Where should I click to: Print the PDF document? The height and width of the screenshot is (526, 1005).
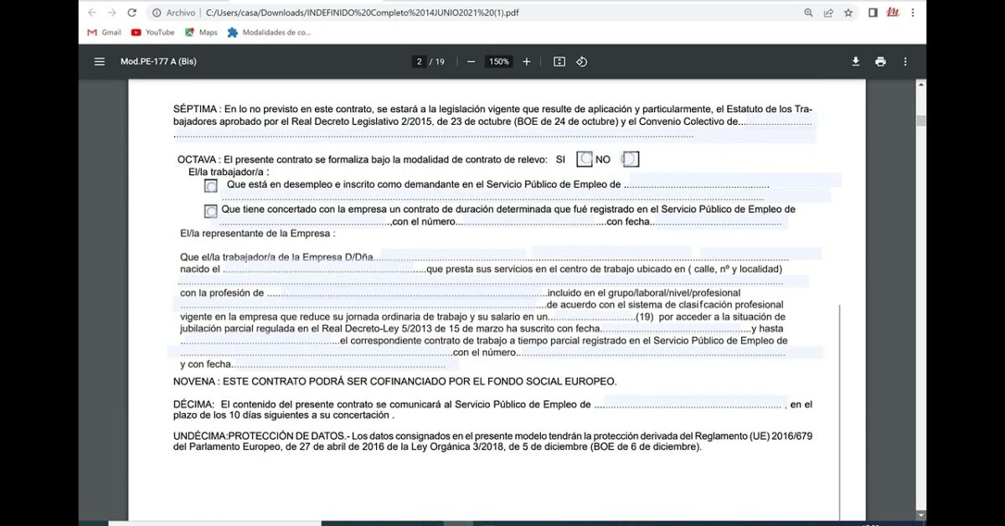880,61
